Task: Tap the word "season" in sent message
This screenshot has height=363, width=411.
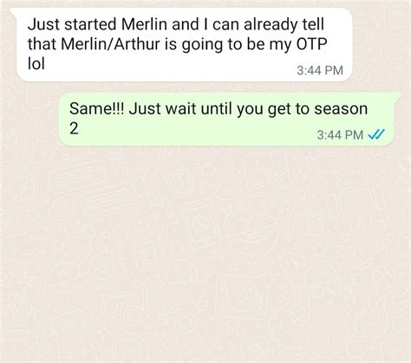Action: pos(341,109)
